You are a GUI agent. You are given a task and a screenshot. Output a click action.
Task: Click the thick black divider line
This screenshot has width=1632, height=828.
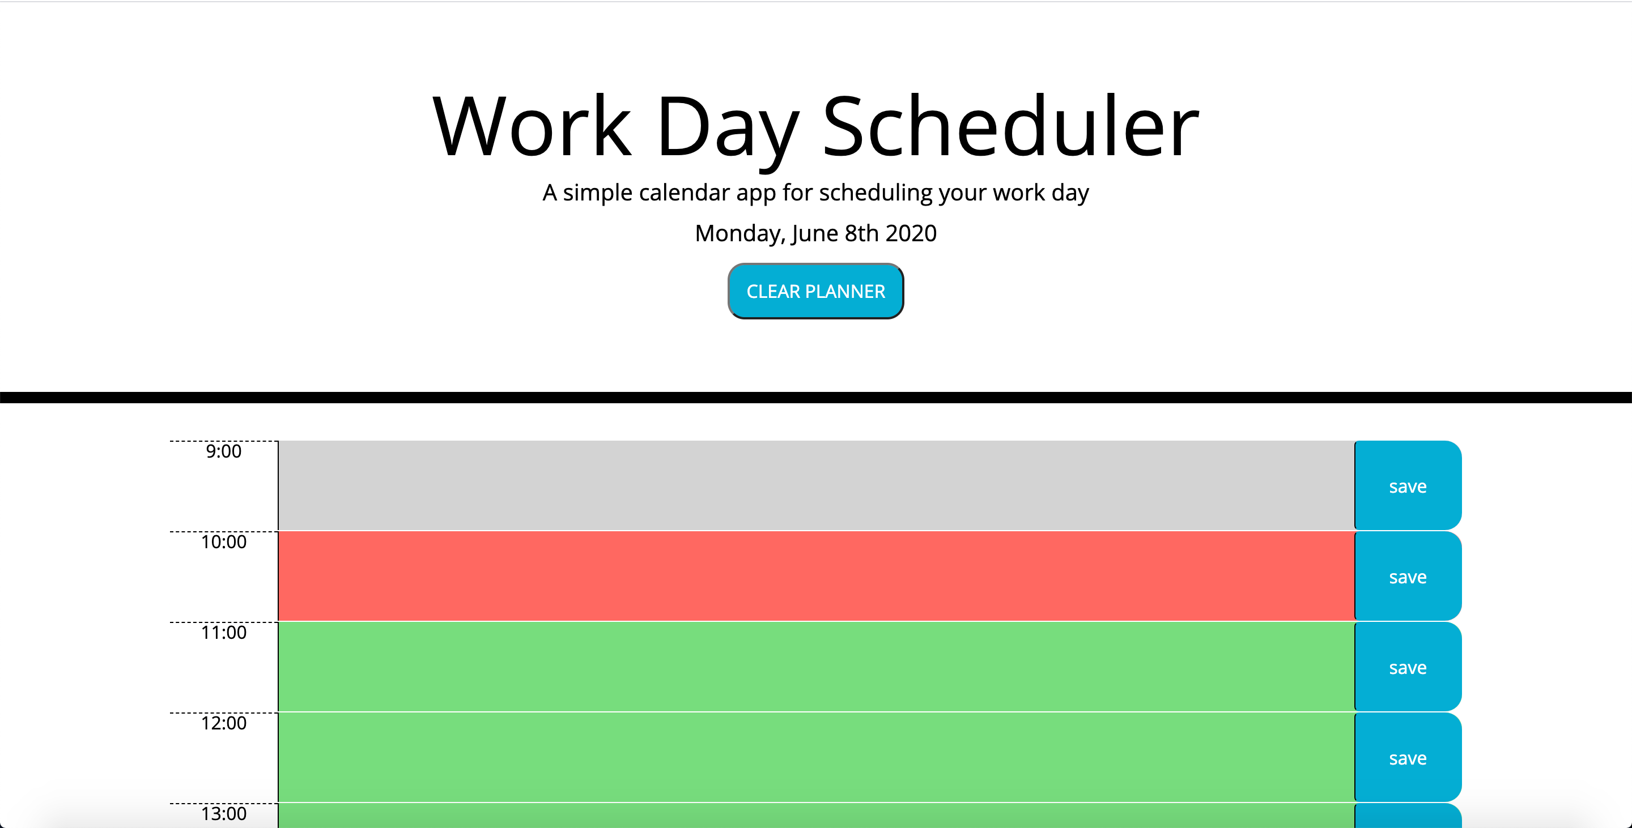click(816, 398)
